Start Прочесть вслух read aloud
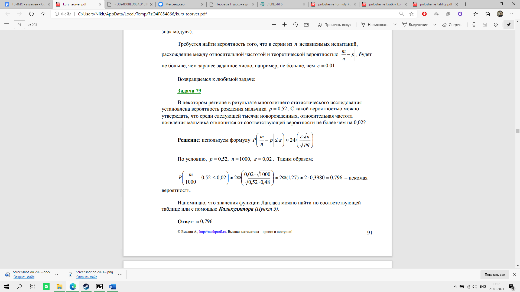The height and width of the screenshot is (292, 520). pos(335,25)
